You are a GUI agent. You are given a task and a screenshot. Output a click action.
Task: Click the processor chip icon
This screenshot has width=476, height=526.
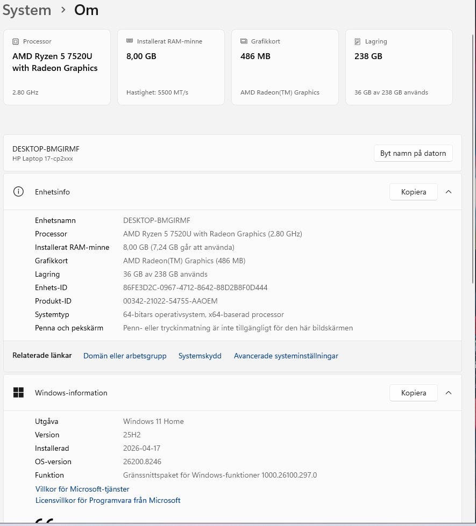coord(16,41)
